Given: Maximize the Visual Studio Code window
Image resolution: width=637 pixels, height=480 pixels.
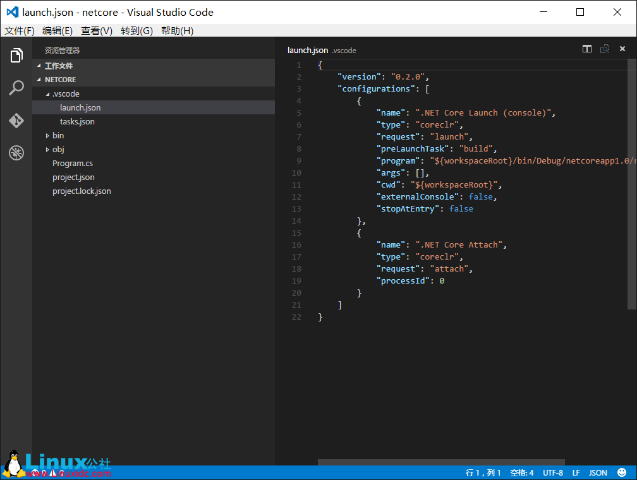Looking at the screenshot, I should tap(580, 12).
